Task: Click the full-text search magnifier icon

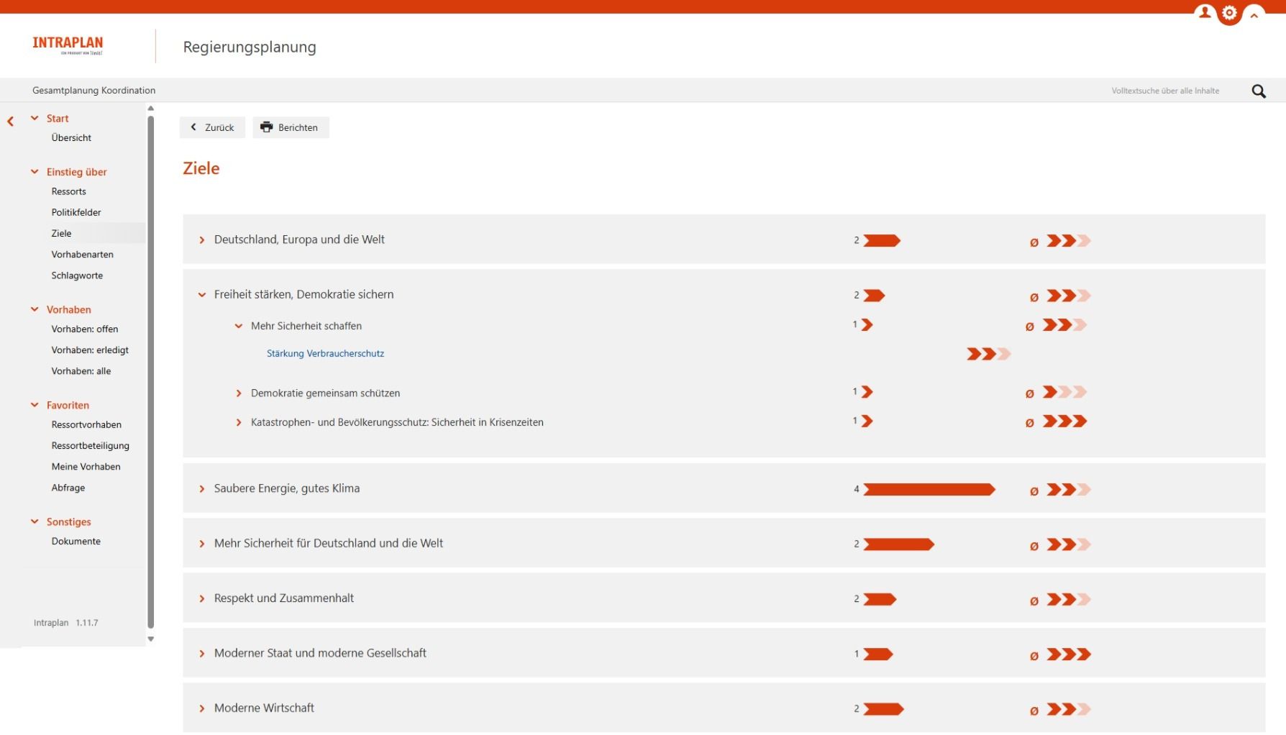Action: (1258, 91)
